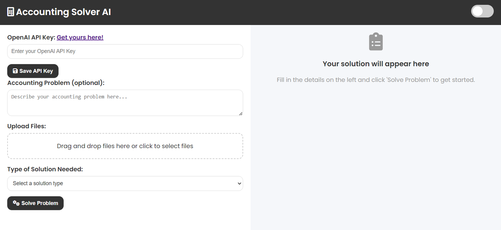Focus the OpenAI API Key input field
This screenshot has height=230, width=501.
coord(125,51)
